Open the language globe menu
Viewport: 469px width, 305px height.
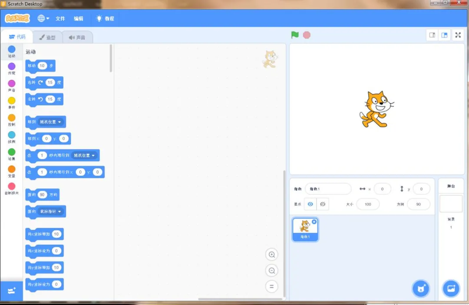point(43,18)
